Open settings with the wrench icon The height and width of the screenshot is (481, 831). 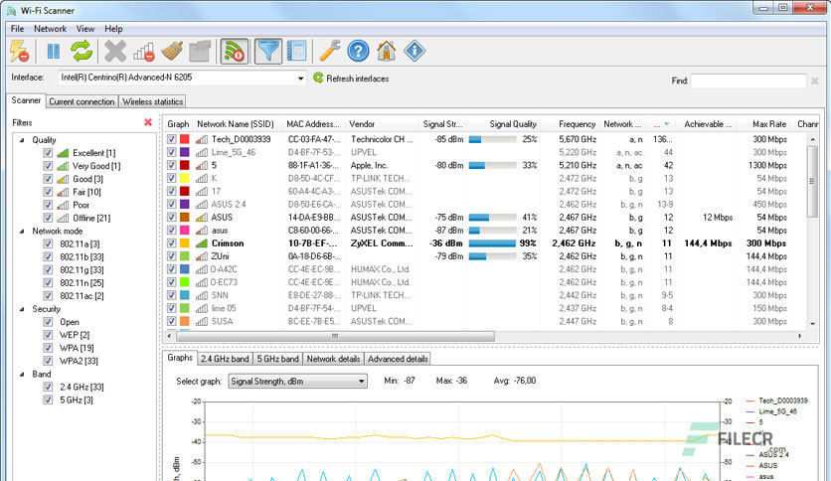click(x=330, y=52)
